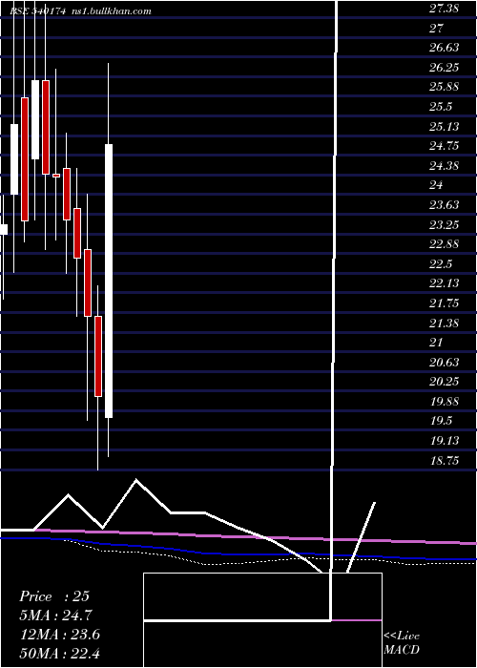Image resolution: width=477 pixels, height=668 pixels.
Task: Click the 18.75 price level label
Action: pos(444,461)
